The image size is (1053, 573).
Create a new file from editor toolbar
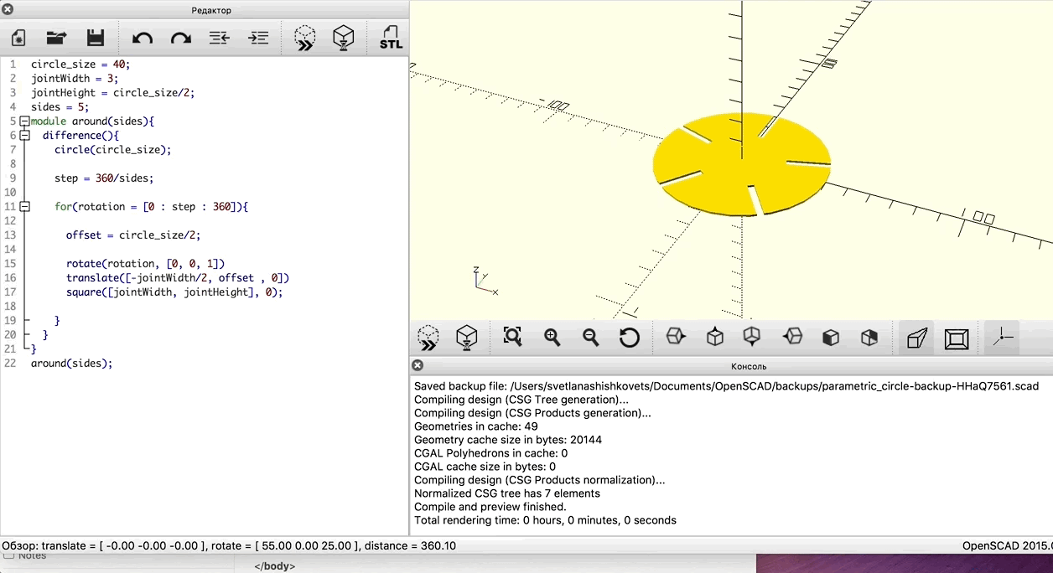point(18,38)
